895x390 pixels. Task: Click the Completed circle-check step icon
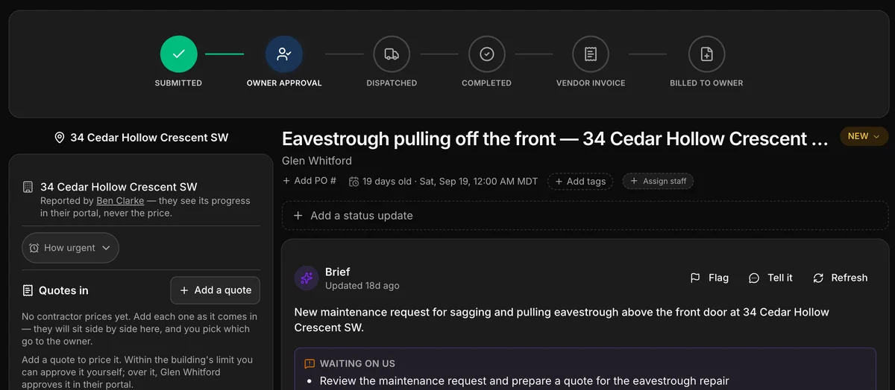pos(487,54)
